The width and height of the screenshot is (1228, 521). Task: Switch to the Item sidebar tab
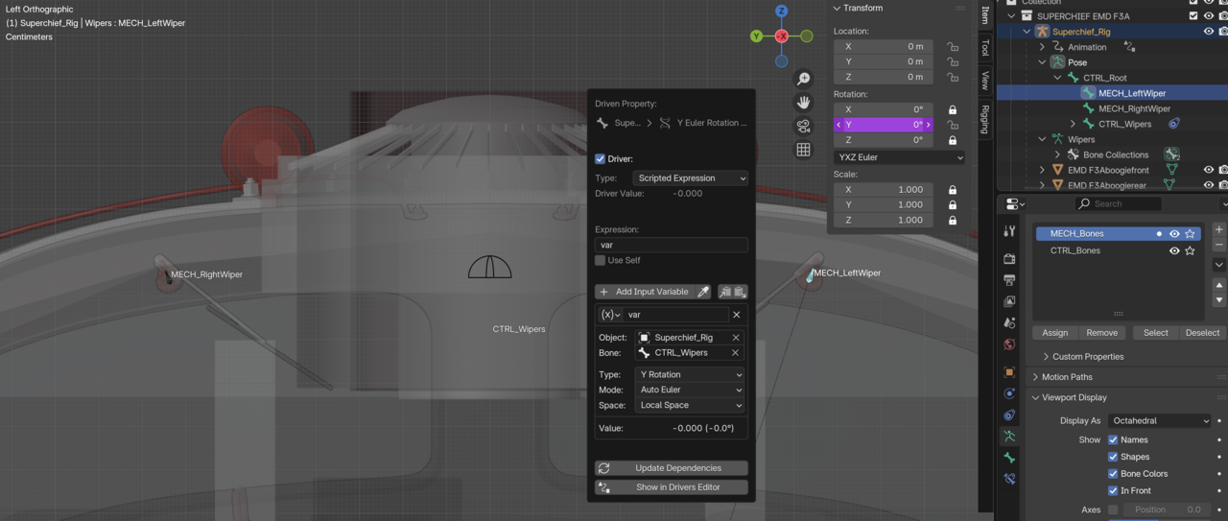click(985, 15)
